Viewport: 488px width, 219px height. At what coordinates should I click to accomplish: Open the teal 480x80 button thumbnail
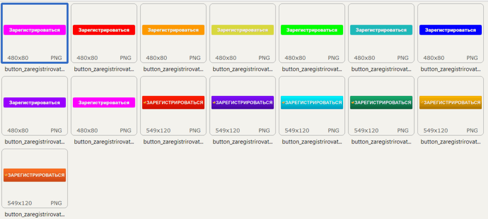pos(381,30)
